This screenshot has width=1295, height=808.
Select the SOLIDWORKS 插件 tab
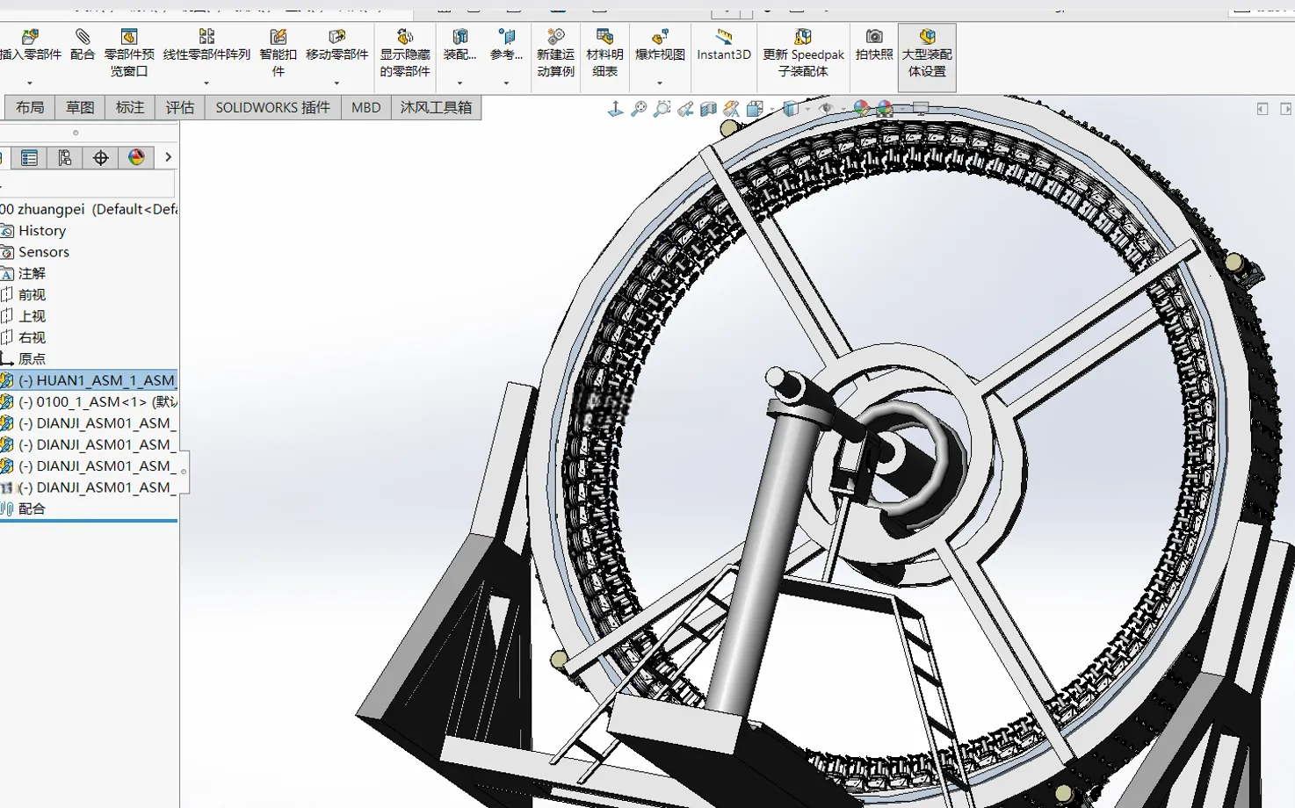tap(273, 107)
